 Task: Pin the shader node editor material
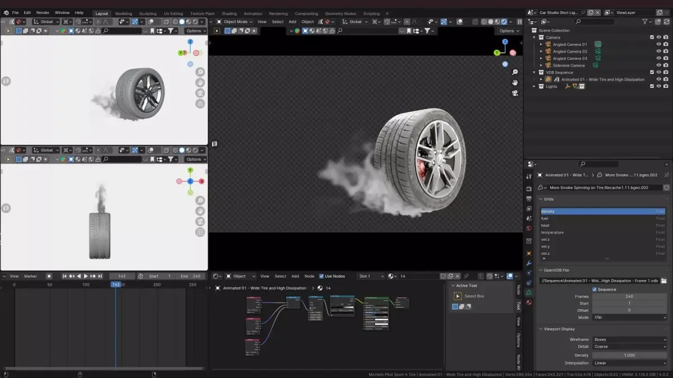pos(466,276)
